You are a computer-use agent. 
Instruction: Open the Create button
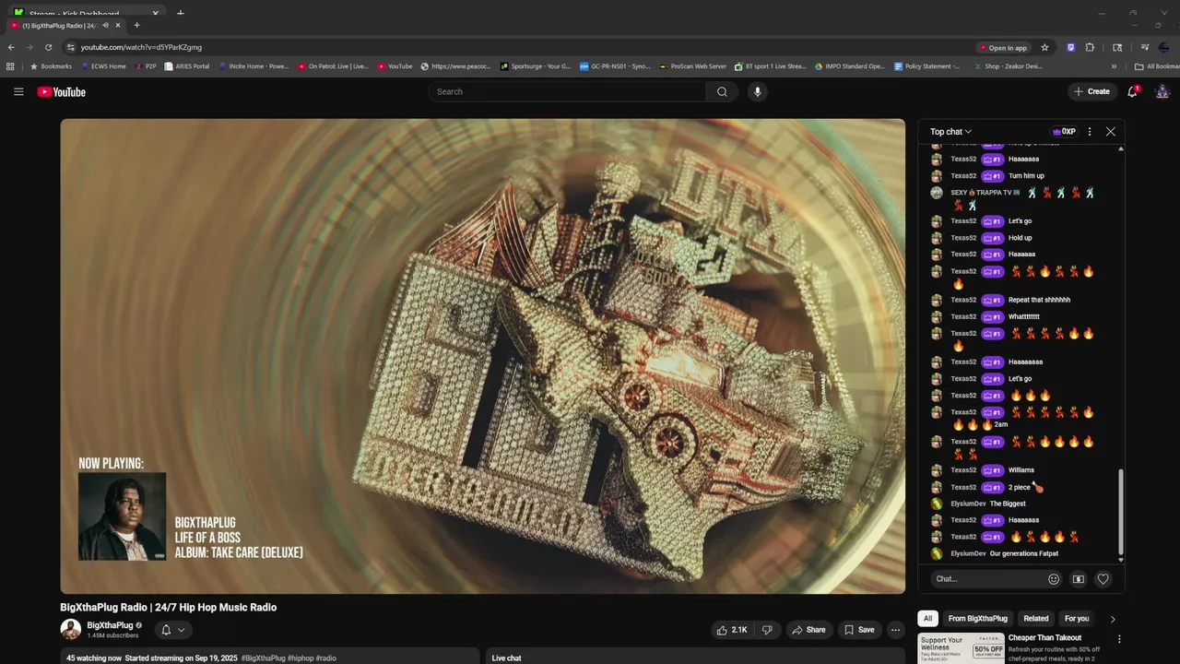point(1091,91)
